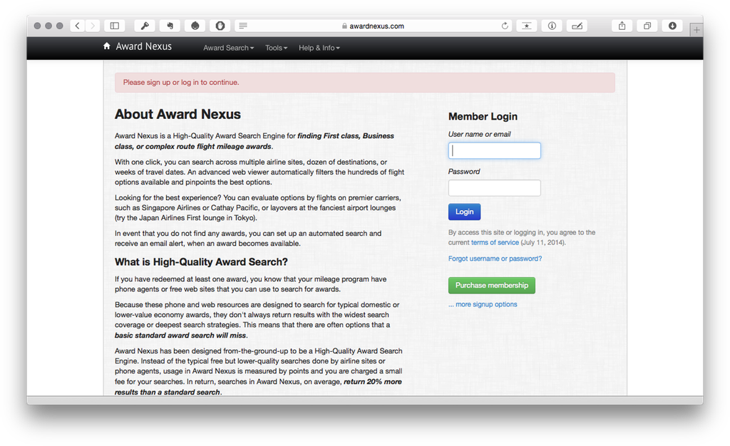Show all tabs overview
This screenshot has height=446, width=730.
(x=647, y=26)
